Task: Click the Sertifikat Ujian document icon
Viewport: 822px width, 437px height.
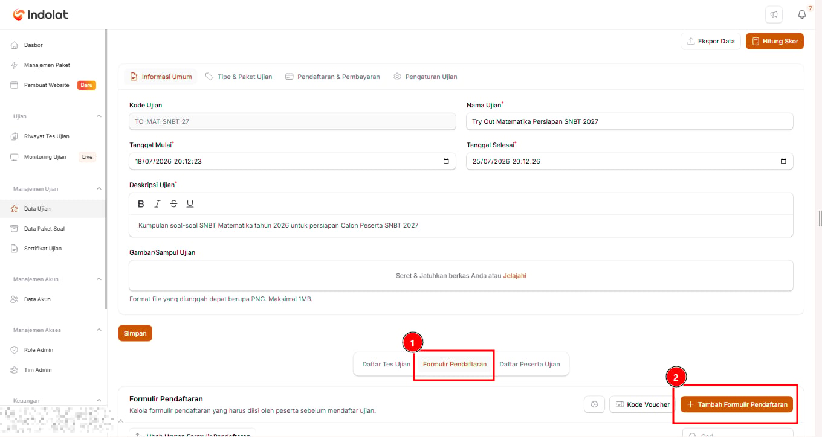Action: tap(15, 249)
